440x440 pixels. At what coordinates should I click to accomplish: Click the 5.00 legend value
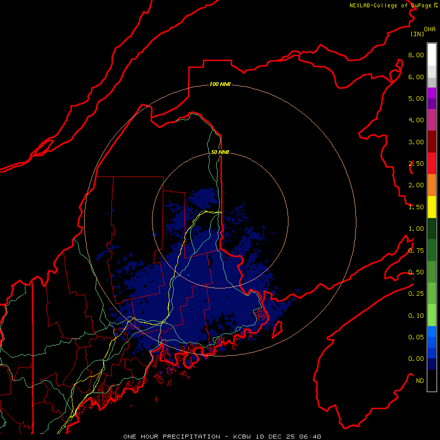coord(416,98)
